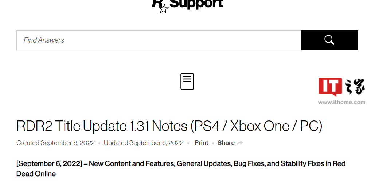The height and width of the screenshot is (182, 371).
Task: Click the Created September 6, 2022 text
Action: coord(56,143)
